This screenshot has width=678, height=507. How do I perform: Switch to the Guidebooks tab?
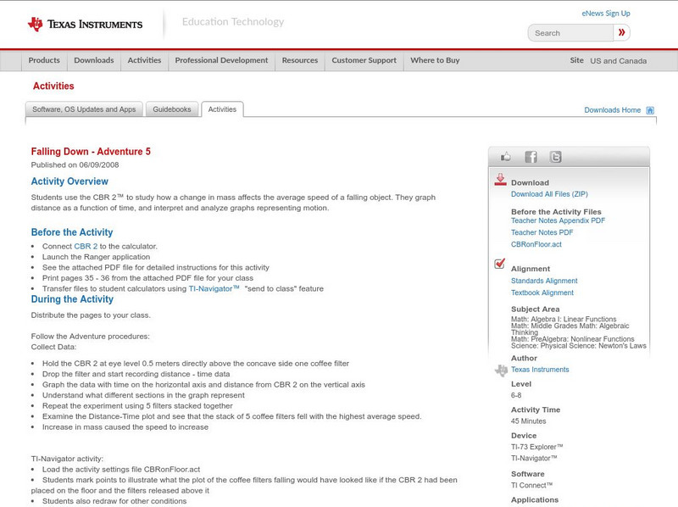click(172, 109)
